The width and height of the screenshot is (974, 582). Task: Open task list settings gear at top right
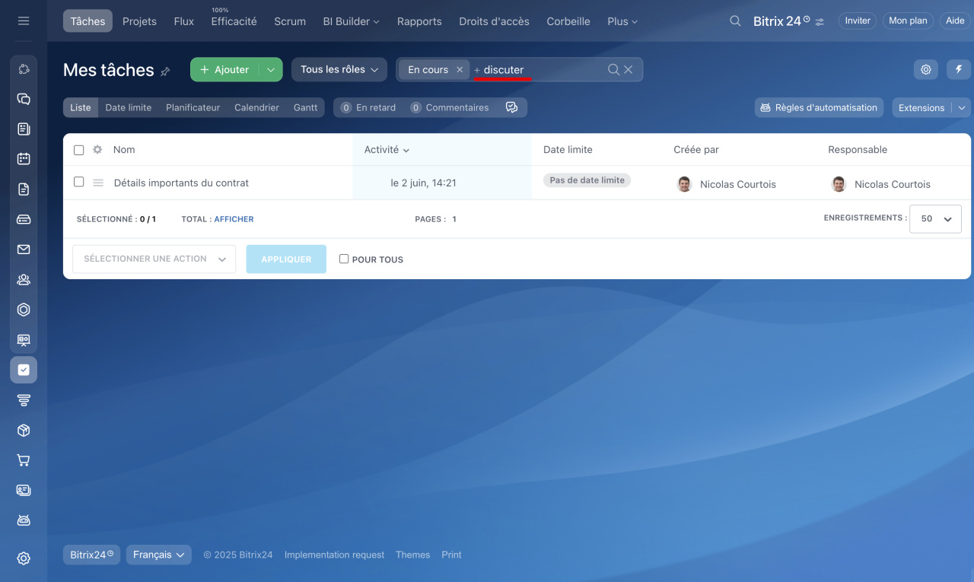[926, 69]
